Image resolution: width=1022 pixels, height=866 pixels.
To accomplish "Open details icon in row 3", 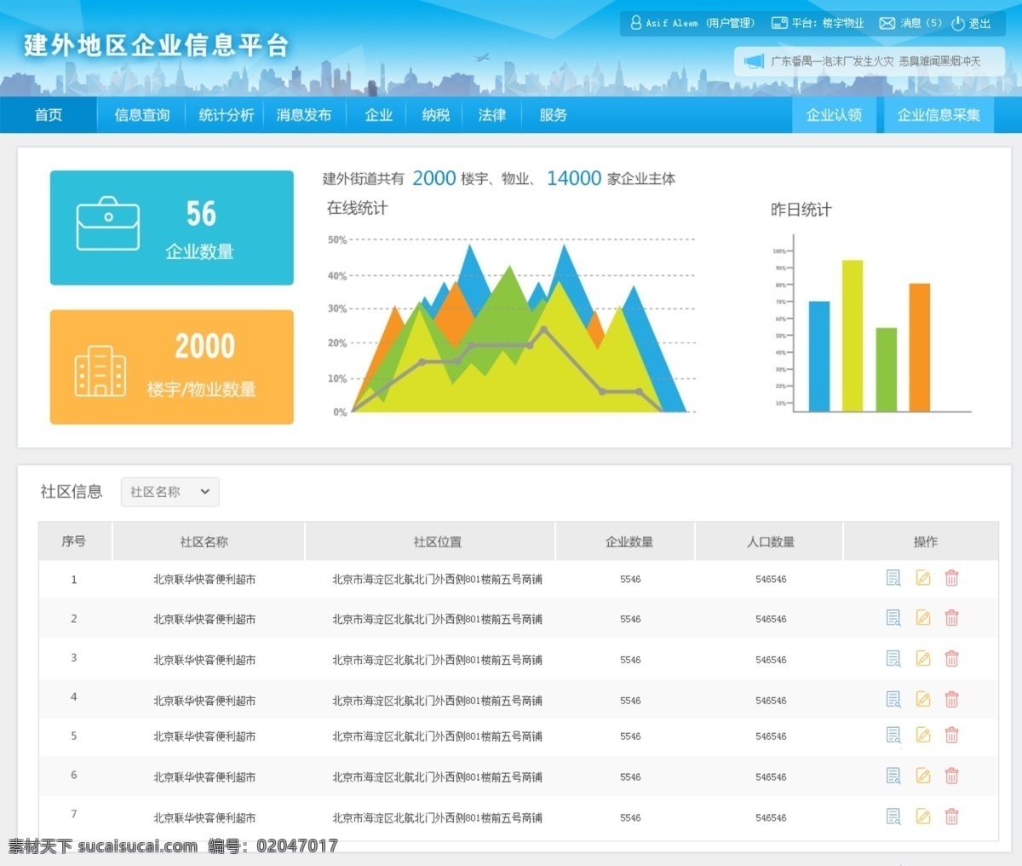I will pyautogui.click(x=893, y=658).
